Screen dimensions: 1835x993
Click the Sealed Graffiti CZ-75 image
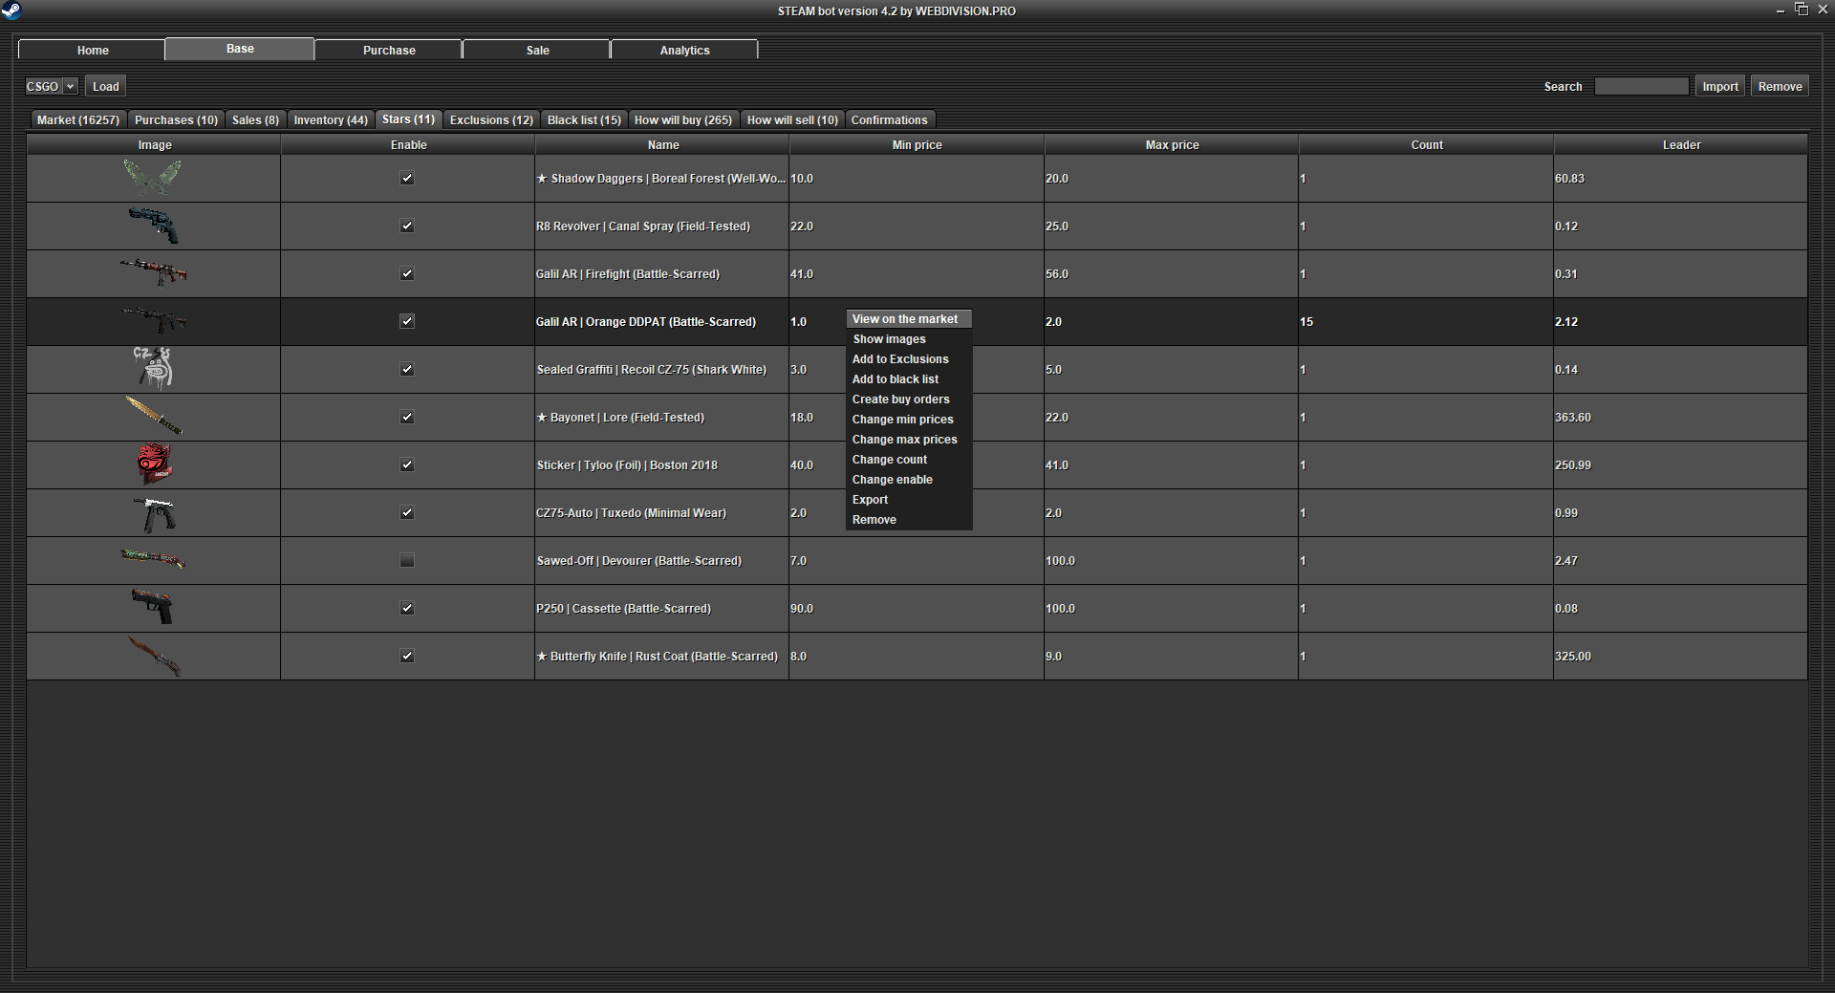(x=153, y=369)
